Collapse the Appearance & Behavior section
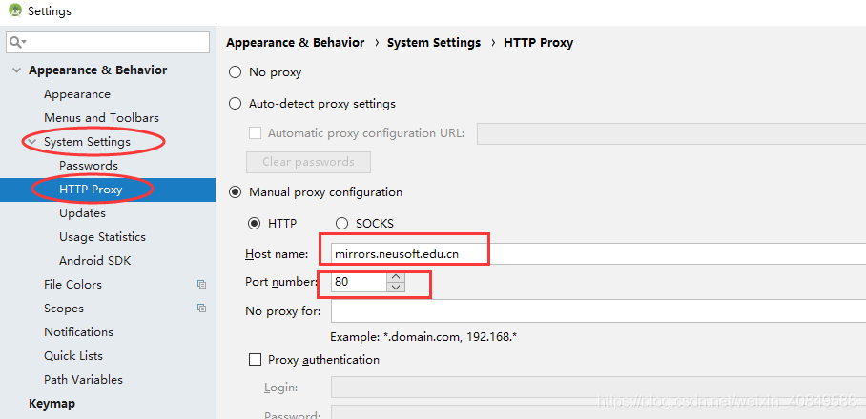 pyautogui.click(x=16, y=70)
